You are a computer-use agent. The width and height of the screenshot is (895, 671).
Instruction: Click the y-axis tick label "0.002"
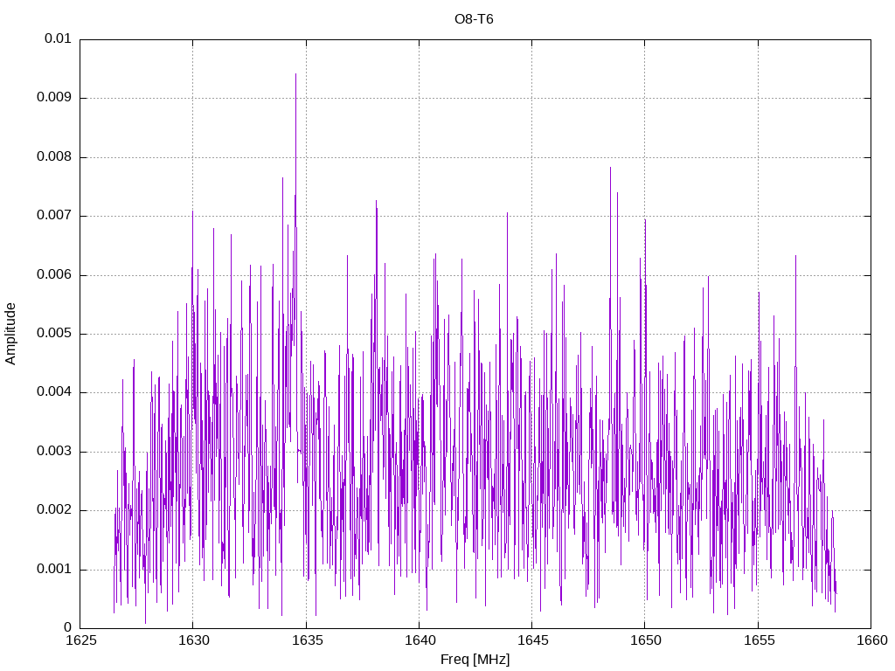click(x=54, y=510)
